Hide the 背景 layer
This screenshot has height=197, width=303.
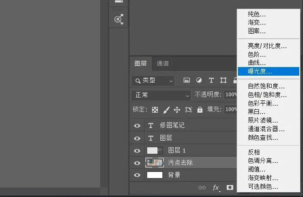[137, 175]
